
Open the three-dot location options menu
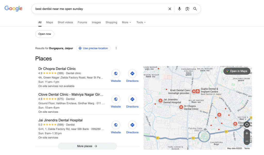(116, 48)
